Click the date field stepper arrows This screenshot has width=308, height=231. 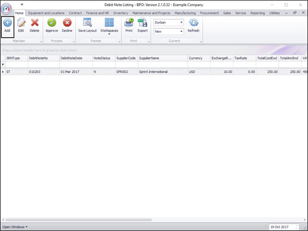[297, 227]
